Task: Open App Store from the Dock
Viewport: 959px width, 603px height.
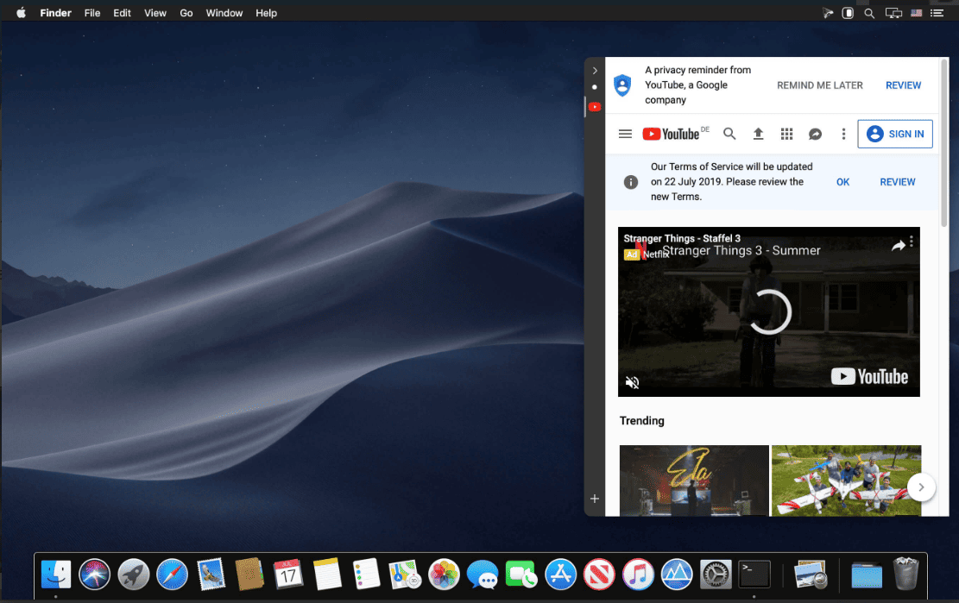Action: [x=561, y=575]
